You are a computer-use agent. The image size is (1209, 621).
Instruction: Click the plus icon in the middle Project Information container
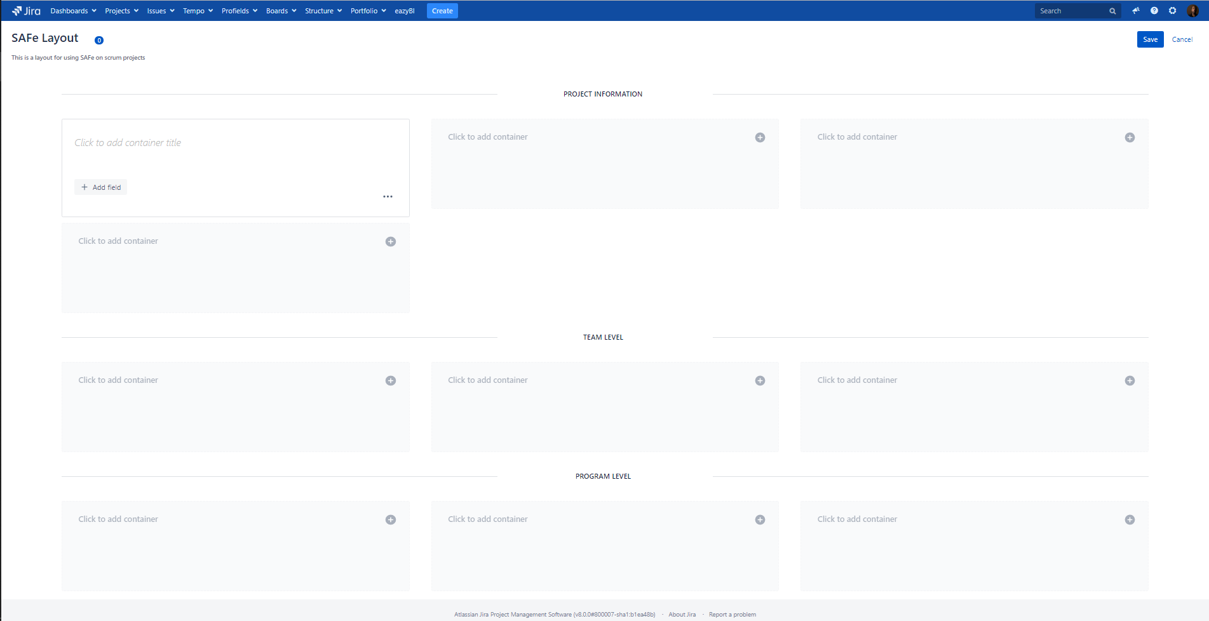(760, 137)
